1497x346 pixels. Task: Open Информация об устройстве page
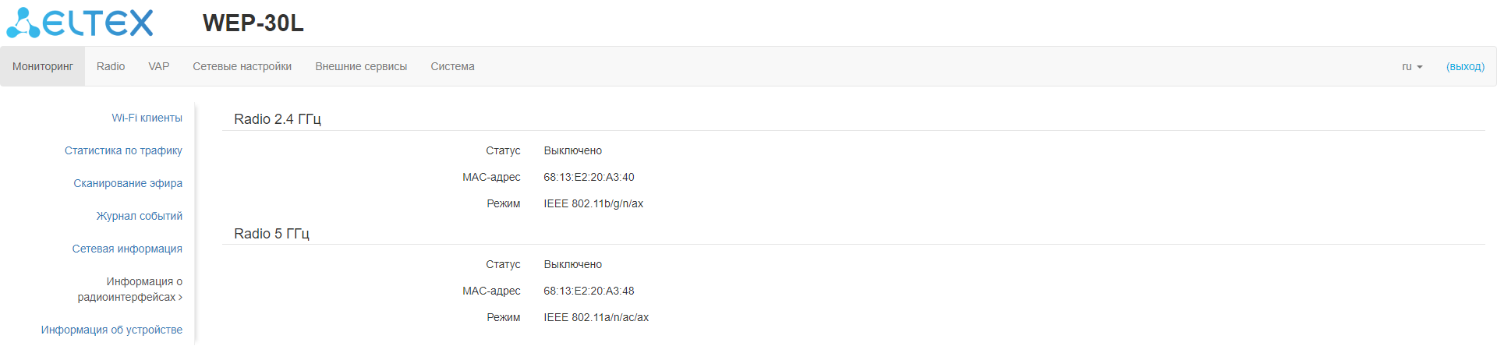(111, 330)
